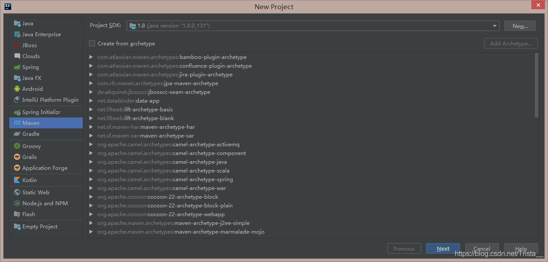Expand jbosscc-seam-archetype entry
Screen dimensions: 548x262
pos(91,92)
